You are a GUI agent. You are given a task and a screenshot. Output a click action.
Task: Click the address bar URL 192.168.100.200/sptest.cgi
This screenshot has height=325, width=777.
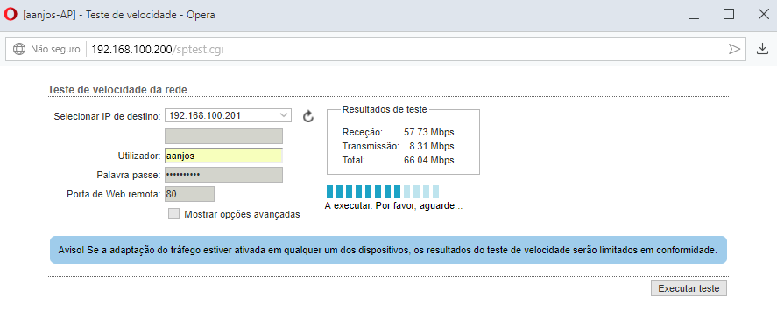point(158,49)
